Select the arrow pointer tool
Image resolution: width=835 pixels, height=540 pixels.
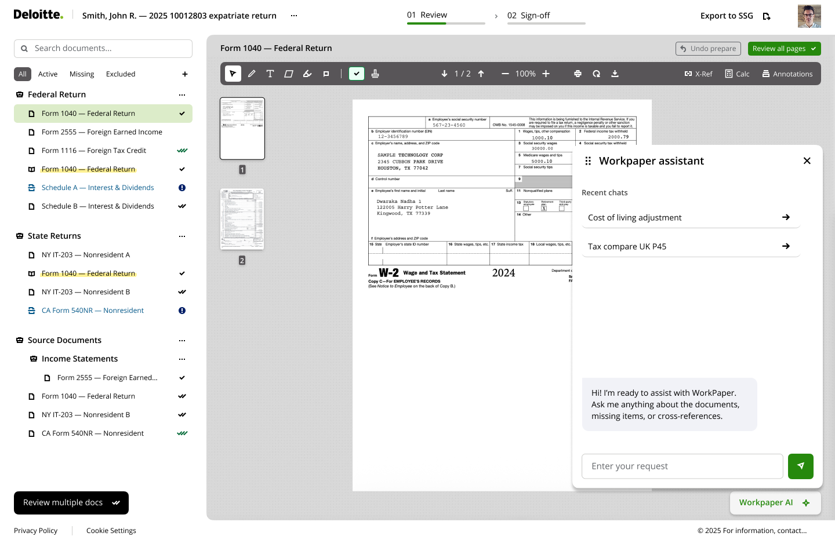[233, 74]
